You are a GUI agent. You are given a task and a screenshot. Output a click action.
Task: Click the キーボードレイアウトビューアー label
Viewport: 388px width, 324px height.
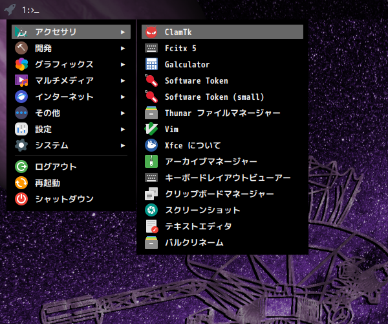point(228,178)
